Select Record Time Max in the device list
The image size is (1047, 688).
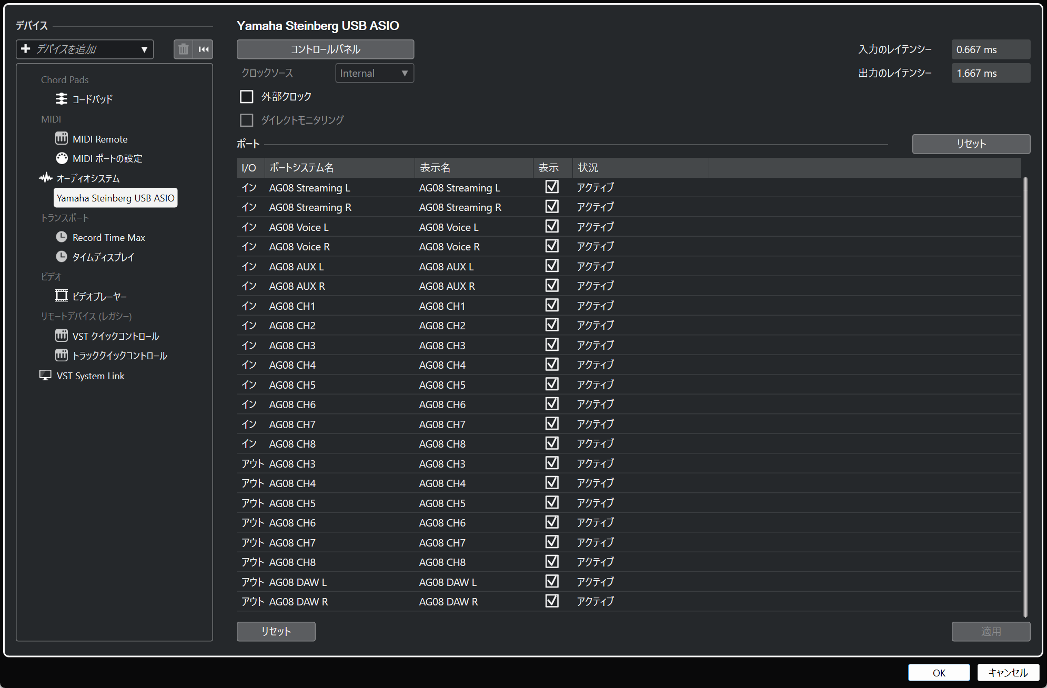[109, 237]
